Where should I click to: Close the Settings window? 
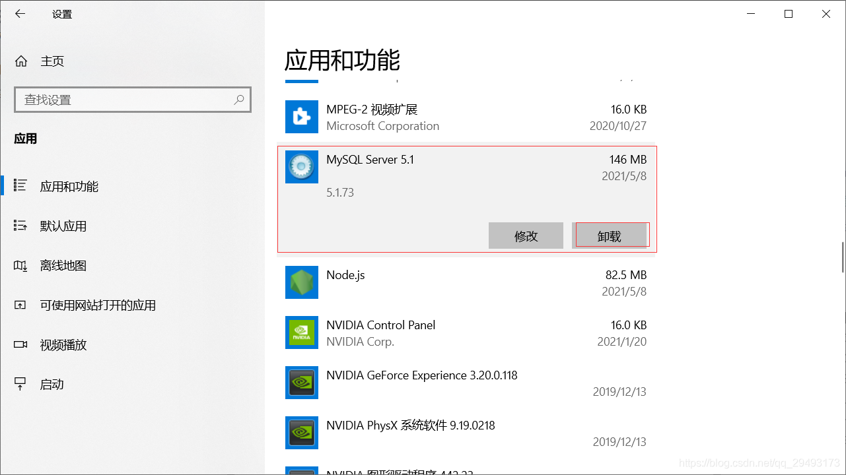[x=826, y=14]
